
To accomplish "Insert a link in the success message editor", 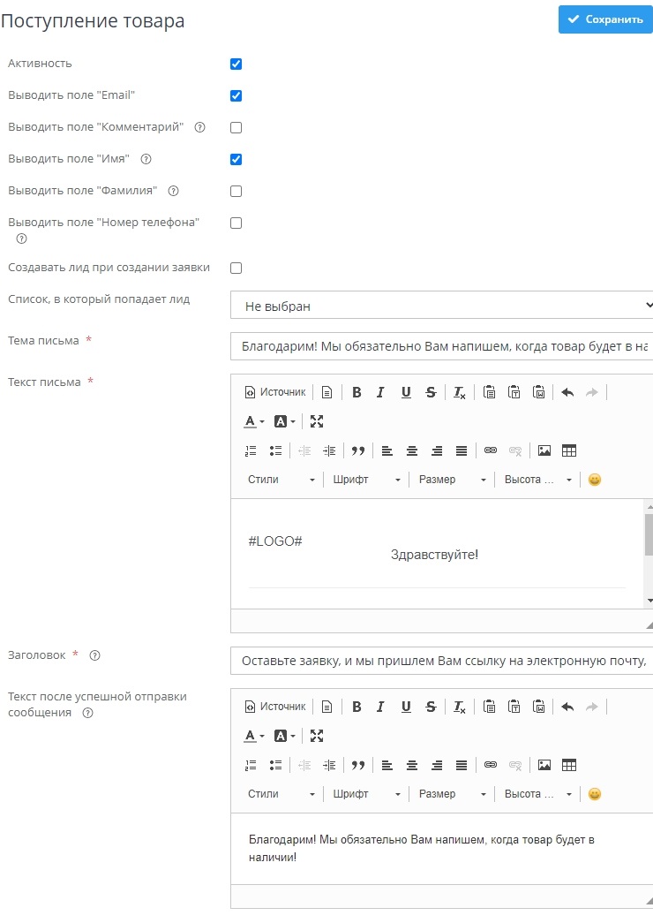I will pyautogui.click(x=491, y=765).
